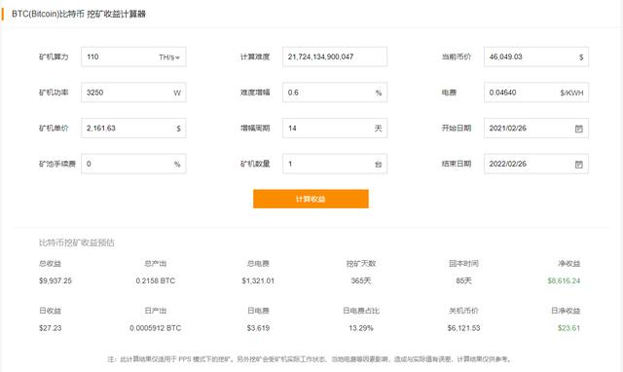Click total electricity cost $1,321.01

tap(258, 281)
